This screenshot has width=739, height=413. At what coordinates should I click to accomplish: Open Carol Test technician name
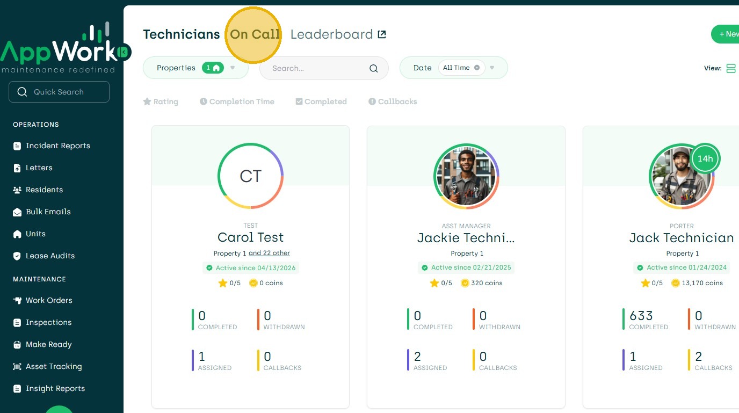pyautogui.click(x=251, y=237)
